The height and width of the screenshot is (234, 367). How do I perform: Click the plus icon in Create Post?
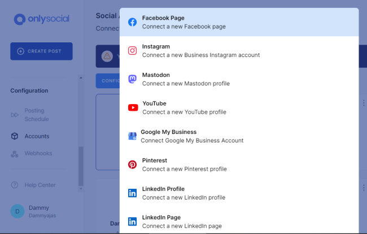coord(20,51)
